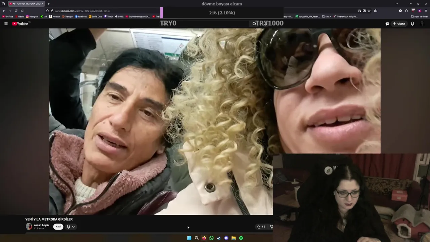This screenshot has height=242, width=430.
Task: Close the YENİ YILA METRODA tab
Action: click(x=42, y=4)
